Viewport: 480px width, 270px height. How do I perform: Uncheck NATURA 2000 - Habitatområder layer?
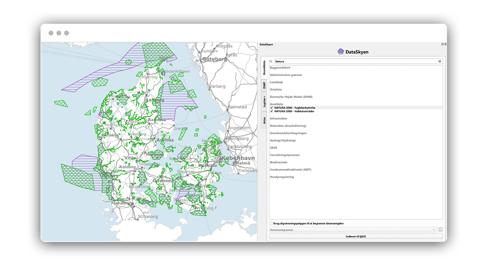point(272,111)
